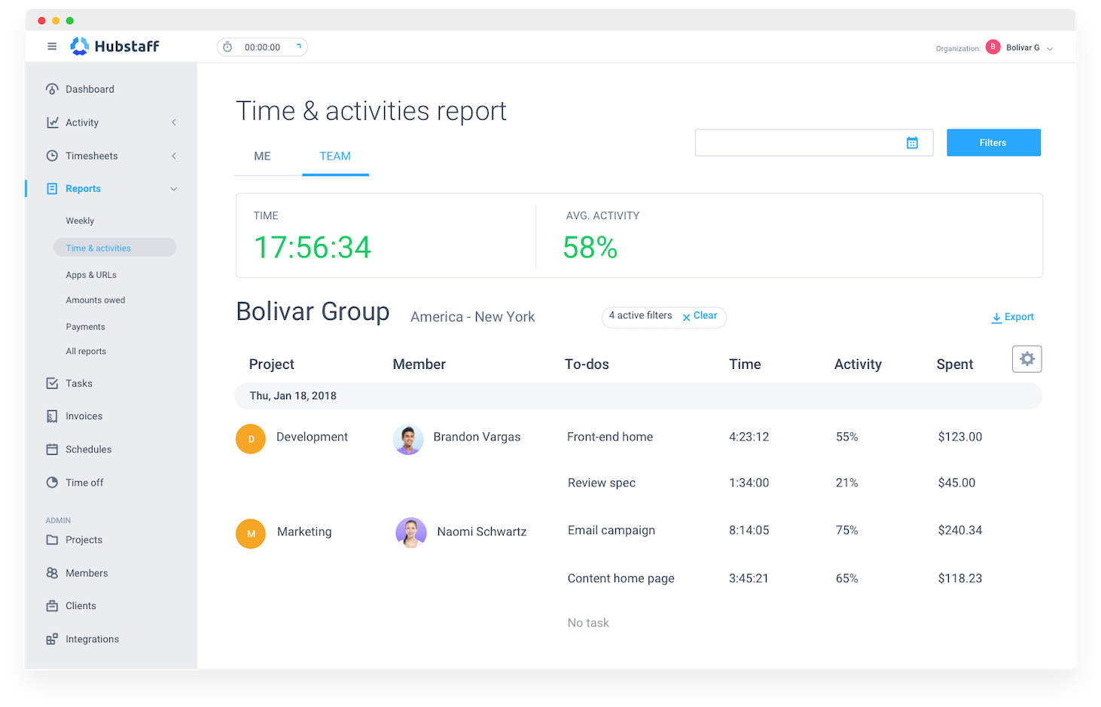Select the Time & activities report item
Image resolution: width=1101 pixels, height=707 pixels.
point(99,247)
